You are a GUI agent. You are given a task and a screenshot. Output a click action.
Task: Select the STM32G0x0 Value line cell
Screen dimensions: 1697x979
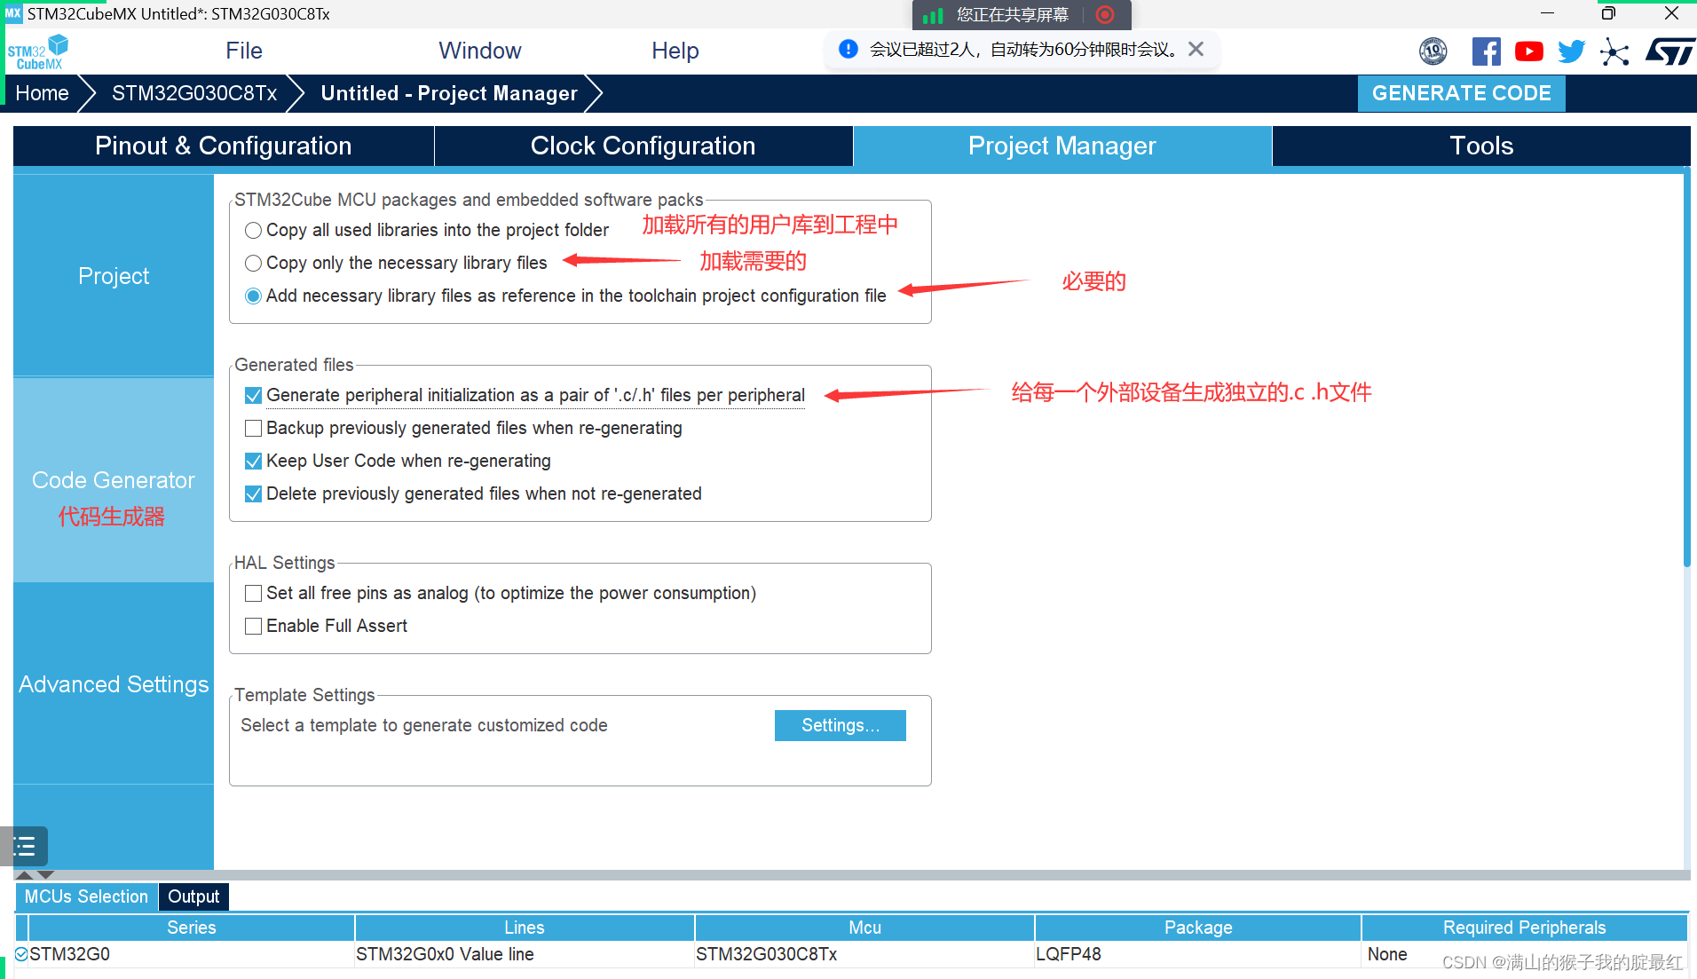click(x=525, y=955)
